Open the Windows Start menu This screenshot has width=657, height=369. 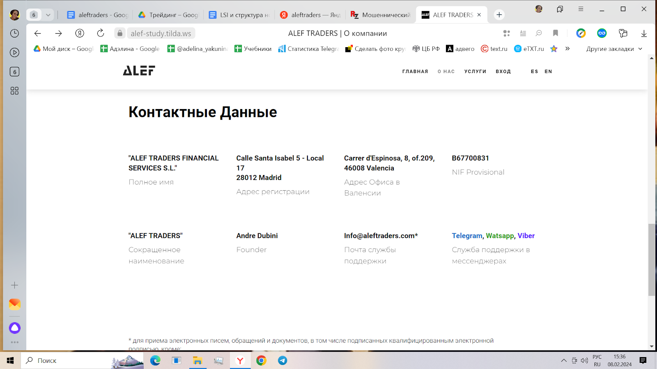(10, 360)
